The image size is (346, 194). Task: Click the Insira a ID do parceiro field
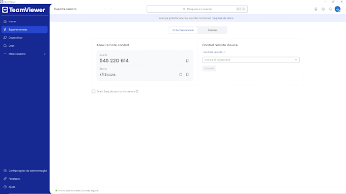251,60
